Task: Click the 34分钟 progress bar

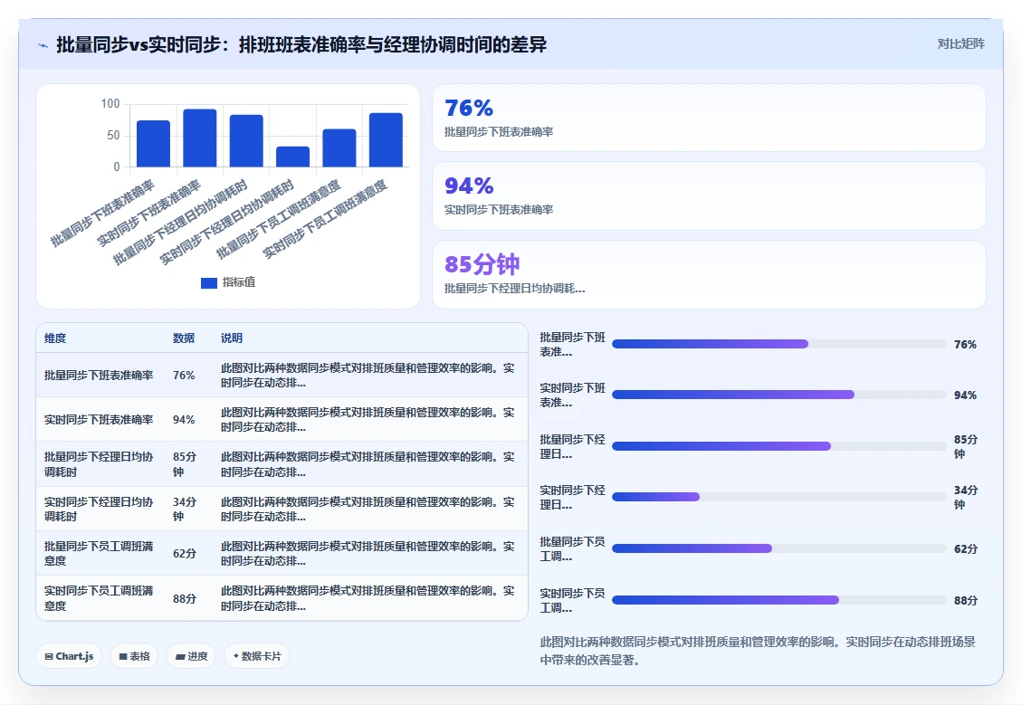Action: (x=778, y=497)
